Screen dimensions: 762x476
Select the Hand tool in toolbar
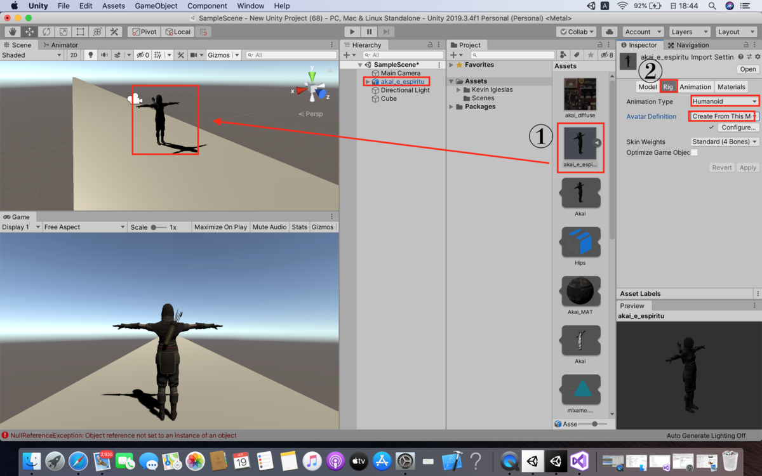pos(13,32)
